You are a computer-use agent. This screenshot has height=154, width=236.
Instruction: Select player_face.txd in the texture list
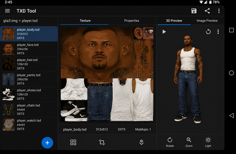(29, 49)
